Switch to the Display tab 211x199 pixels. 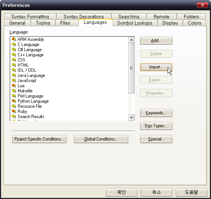point(170,23)
